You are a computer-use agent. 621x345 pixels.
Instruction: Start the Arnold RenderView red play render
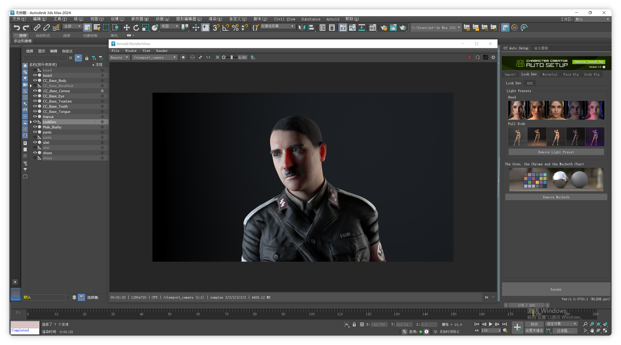(469, 57)
